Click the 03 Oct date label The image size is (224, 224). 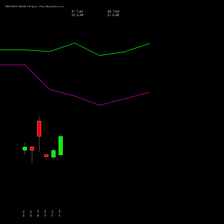[31, 213]
